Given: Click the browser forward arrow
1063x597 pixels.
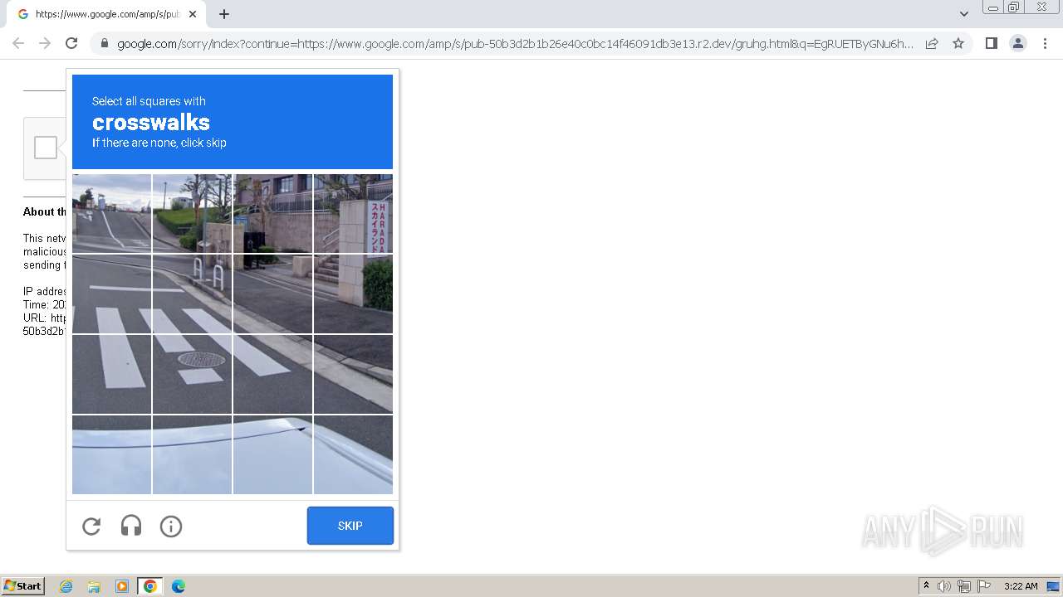Looking at the screenshot, I should click(x=45, y=43).
